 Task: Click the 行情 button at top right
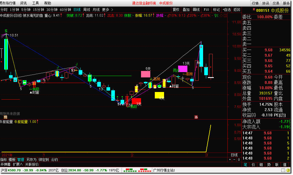pos(255,3)
